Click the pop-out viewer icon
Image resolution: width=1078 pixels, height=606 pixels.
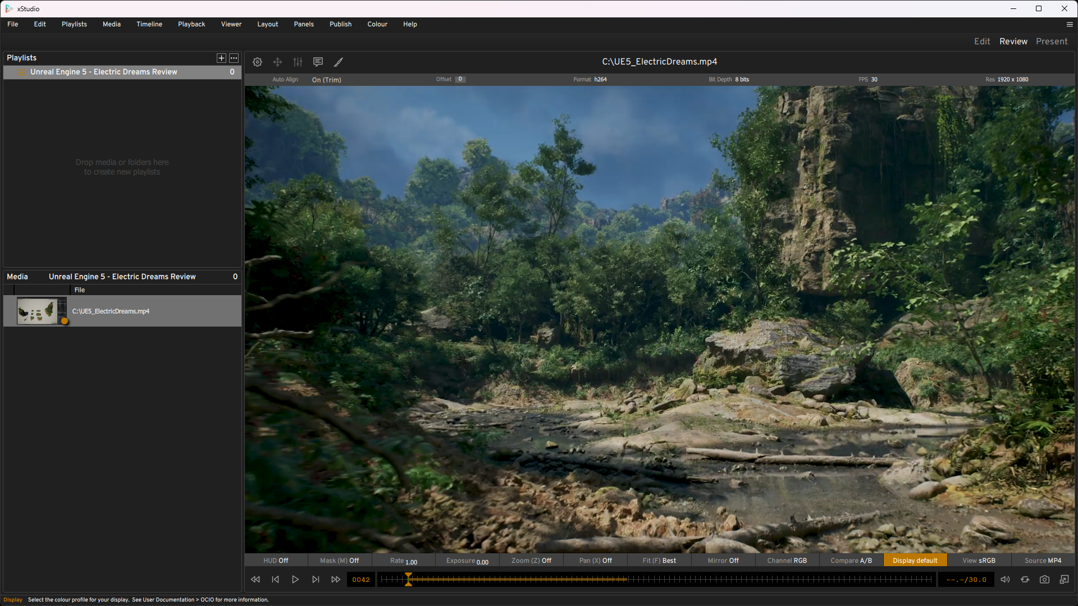1064,580
